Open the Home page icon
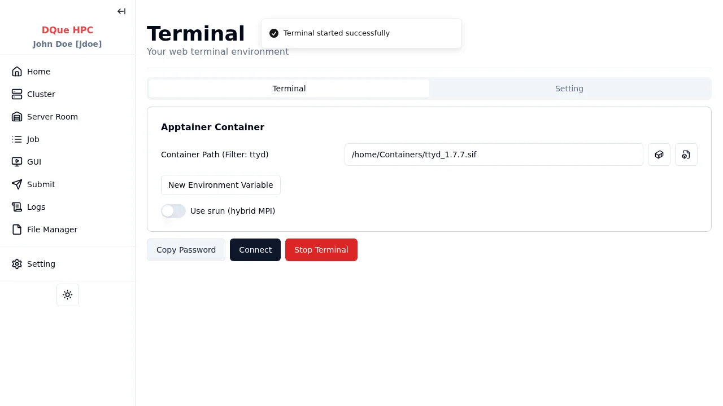Screen dimensions: 723x406 coord(17,72)
